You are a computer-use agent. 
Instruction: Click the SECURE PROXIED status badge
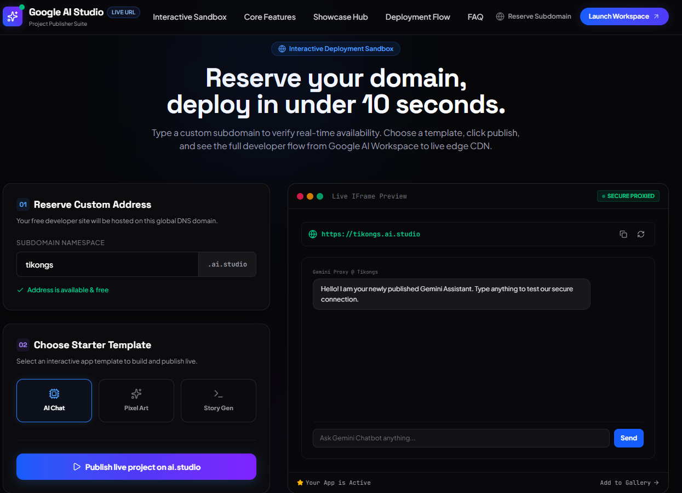click(628, 196)
